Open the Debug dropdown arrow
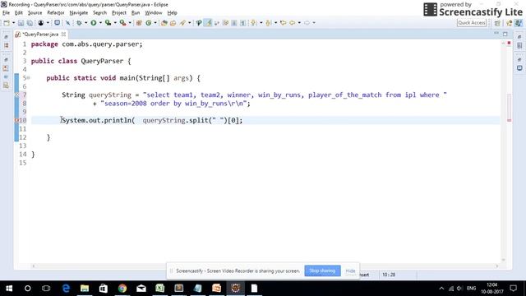 coord(85,23)
